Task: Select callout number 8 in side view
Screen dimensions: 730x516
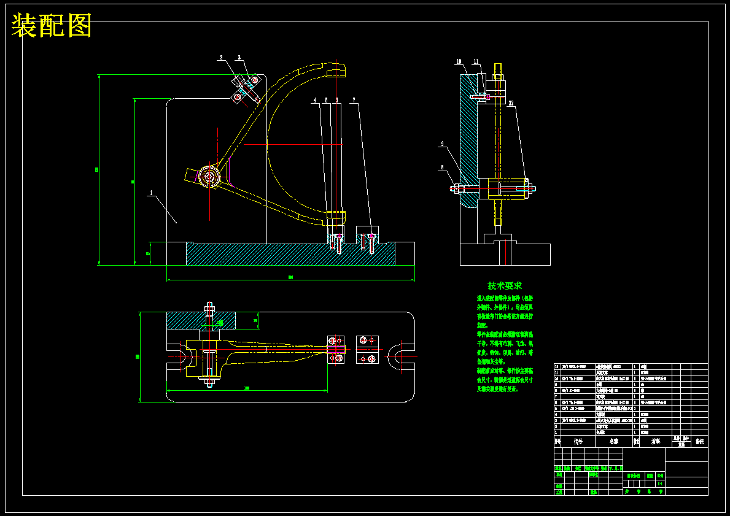Action: click(442, 168)
